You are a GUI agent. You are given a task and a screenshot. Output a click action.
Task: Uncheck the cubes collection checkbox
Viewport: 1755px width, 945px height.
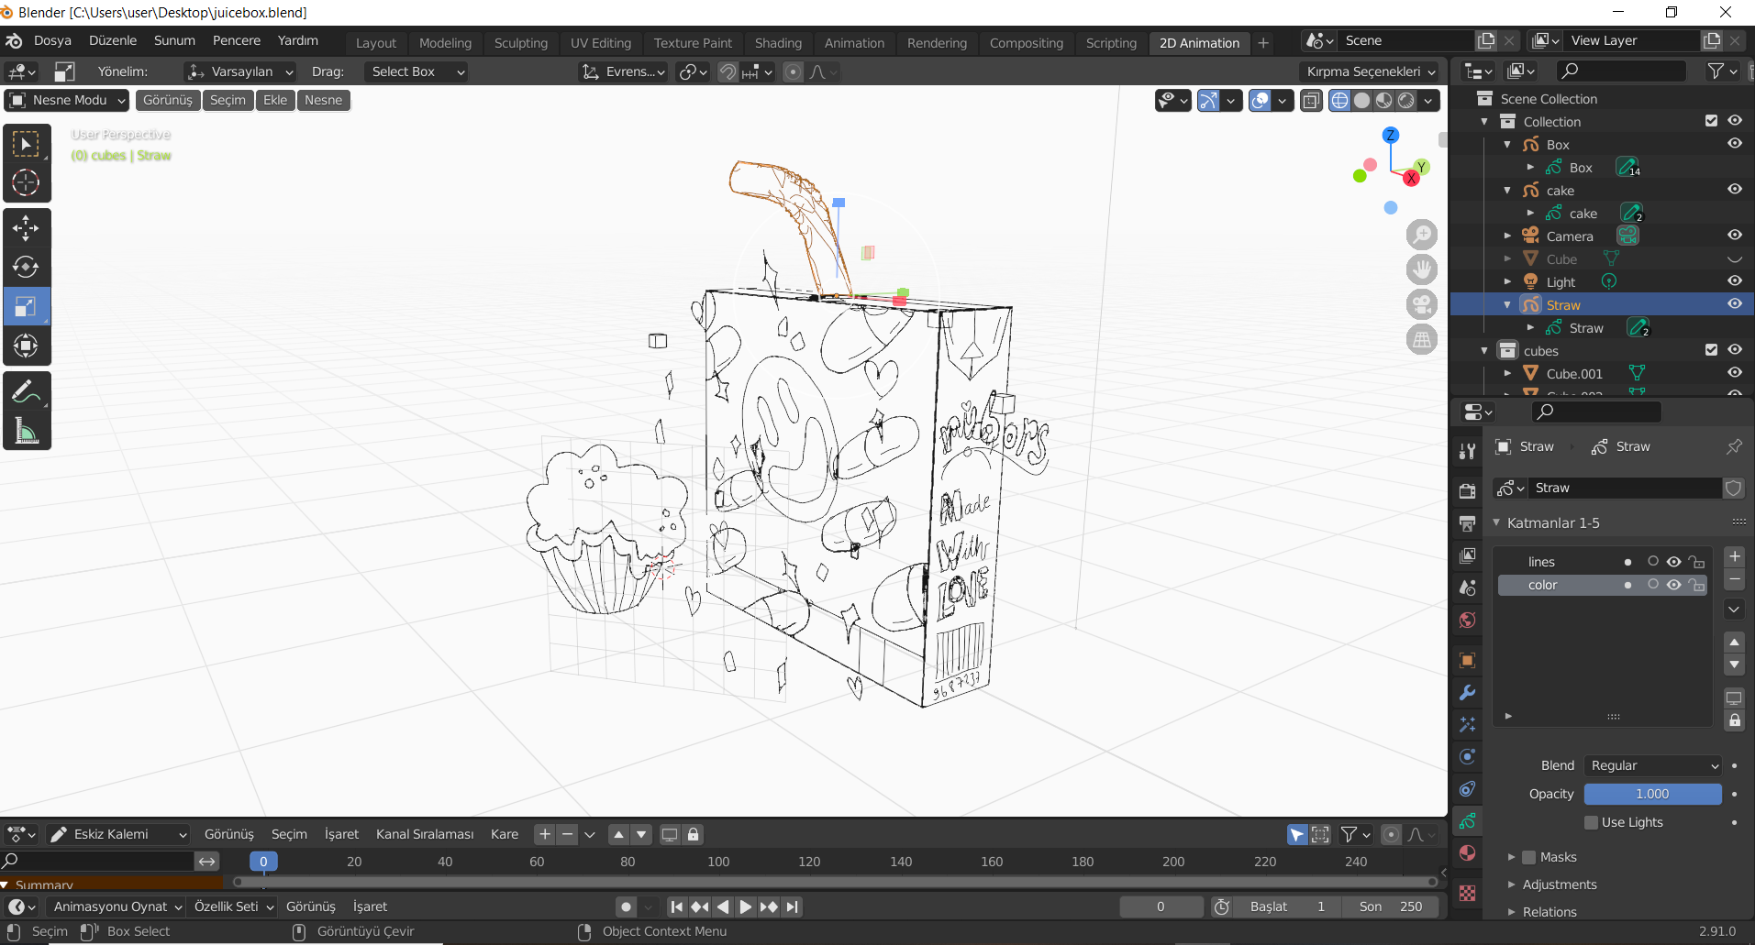click(x=1711, y=350)
